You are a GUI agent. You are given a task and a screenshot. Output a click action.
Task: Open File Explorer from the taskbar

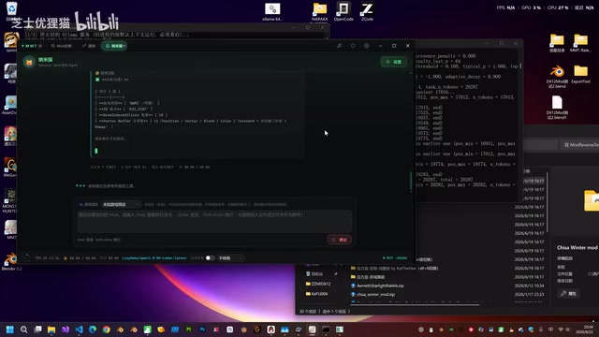51,330
